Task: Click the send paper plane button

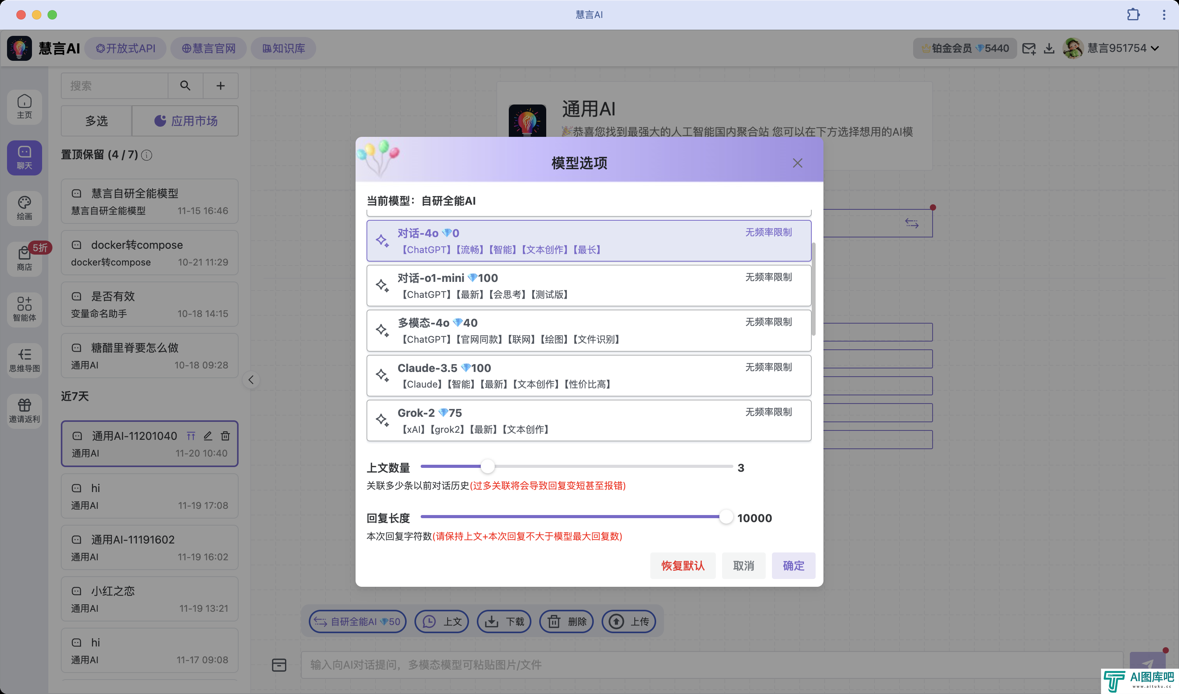Action: [1147, 664]
